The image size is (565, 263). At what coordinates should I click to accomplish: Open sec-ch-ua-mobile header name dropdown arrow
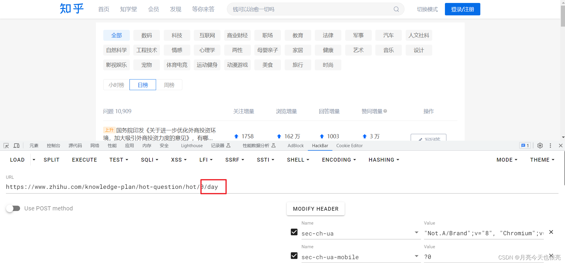click(x=416, y=256)
